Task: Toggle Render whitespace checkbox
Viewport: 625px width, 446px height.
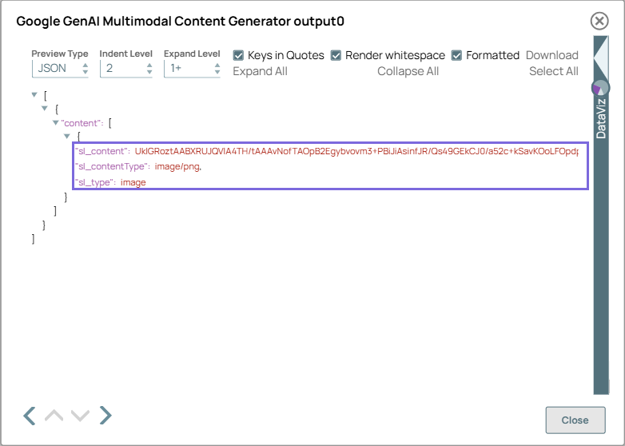Action: 336,55
